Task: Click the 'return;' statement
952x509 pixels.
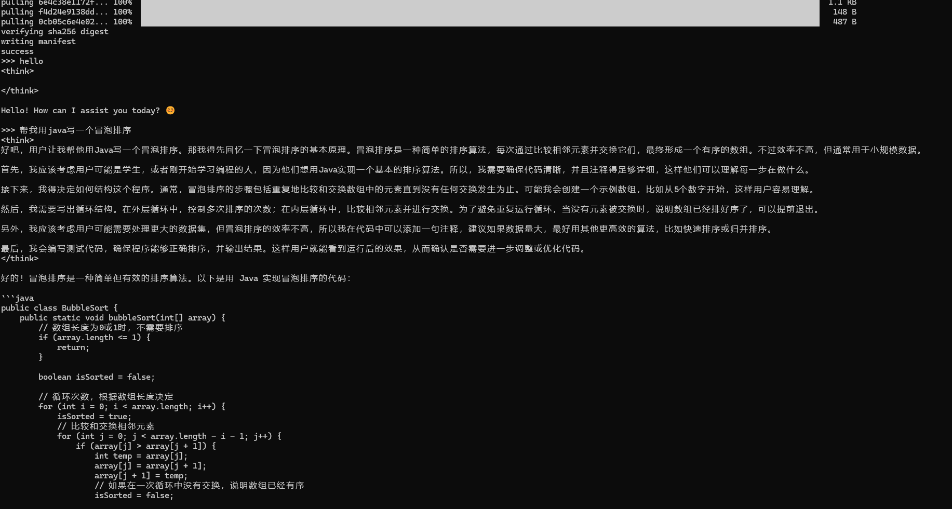Action: point(73,347)
